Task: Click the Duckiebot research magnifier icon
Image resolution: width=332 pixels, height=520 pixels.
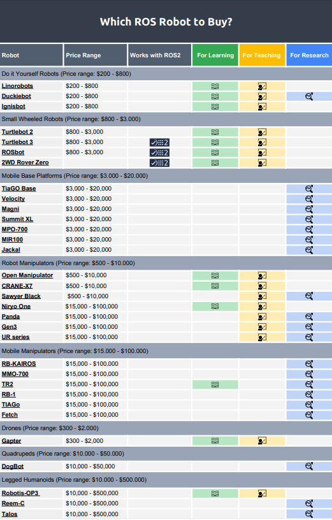Action: (309, 96)
